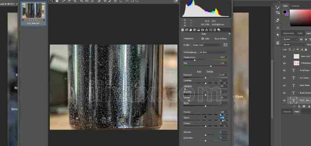Filter layers by adjustment layers icon

pyautogui.click(x=306, y=39)
